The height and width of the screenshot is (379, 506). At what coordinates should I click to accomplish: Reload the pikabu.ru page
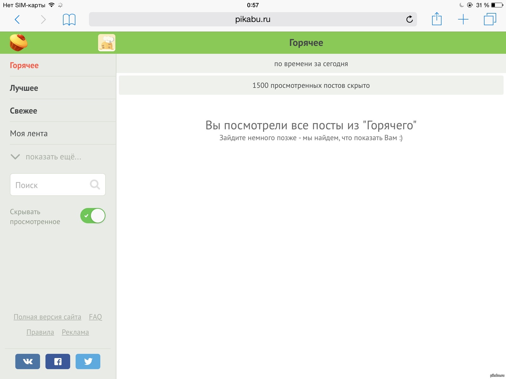click(x=409, y=19)
